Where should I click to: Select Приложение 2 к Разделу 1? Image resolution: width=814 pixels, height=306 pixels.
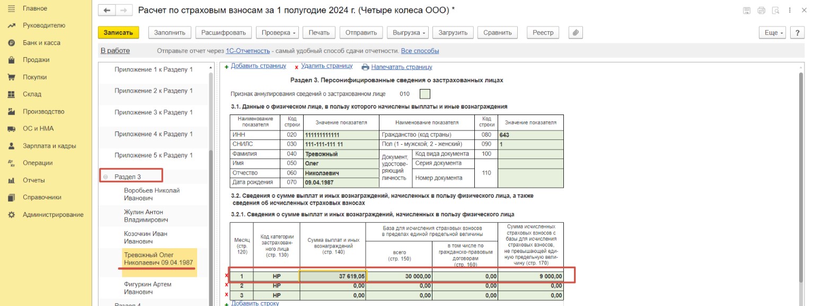154,91
